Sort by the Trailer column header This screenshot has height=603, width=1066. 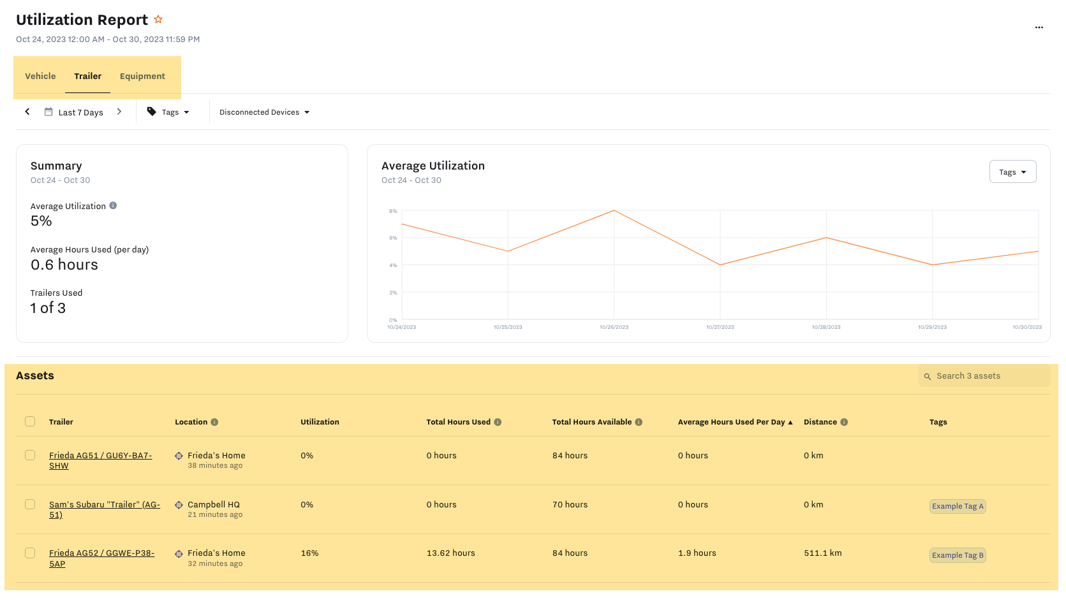coord(61,422)
